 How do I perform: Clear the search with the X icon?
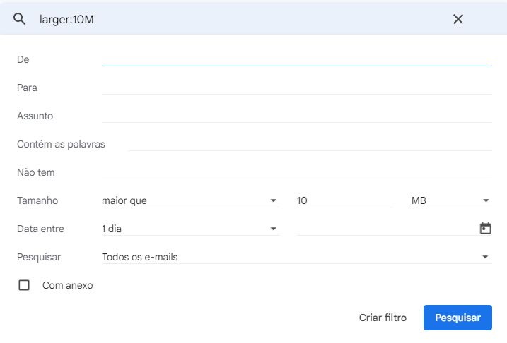[x=458, y=19]
